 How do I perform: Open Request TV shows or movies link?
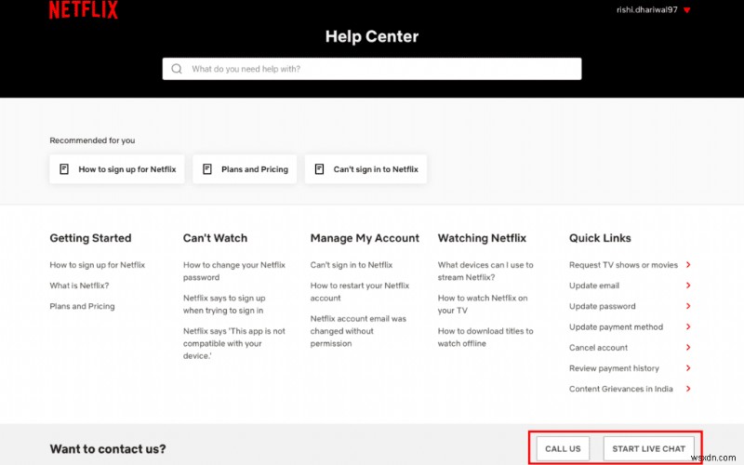(623, 265)
